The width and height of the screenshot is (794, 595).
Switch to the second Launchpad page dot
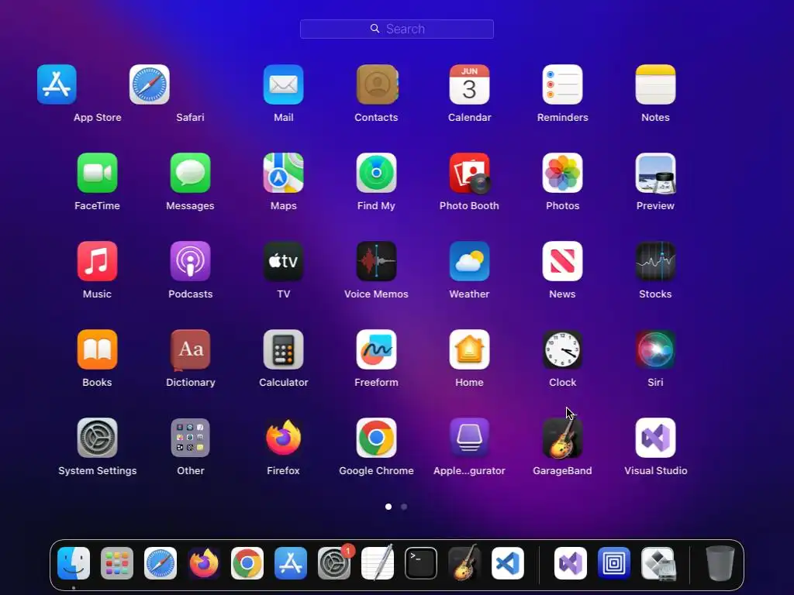(x=404, y=507)
